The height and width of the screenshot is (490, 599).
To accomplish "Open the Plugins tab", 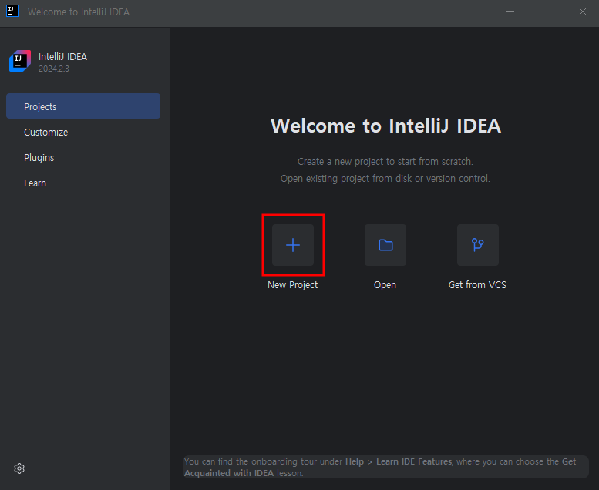I will (83, 157).
